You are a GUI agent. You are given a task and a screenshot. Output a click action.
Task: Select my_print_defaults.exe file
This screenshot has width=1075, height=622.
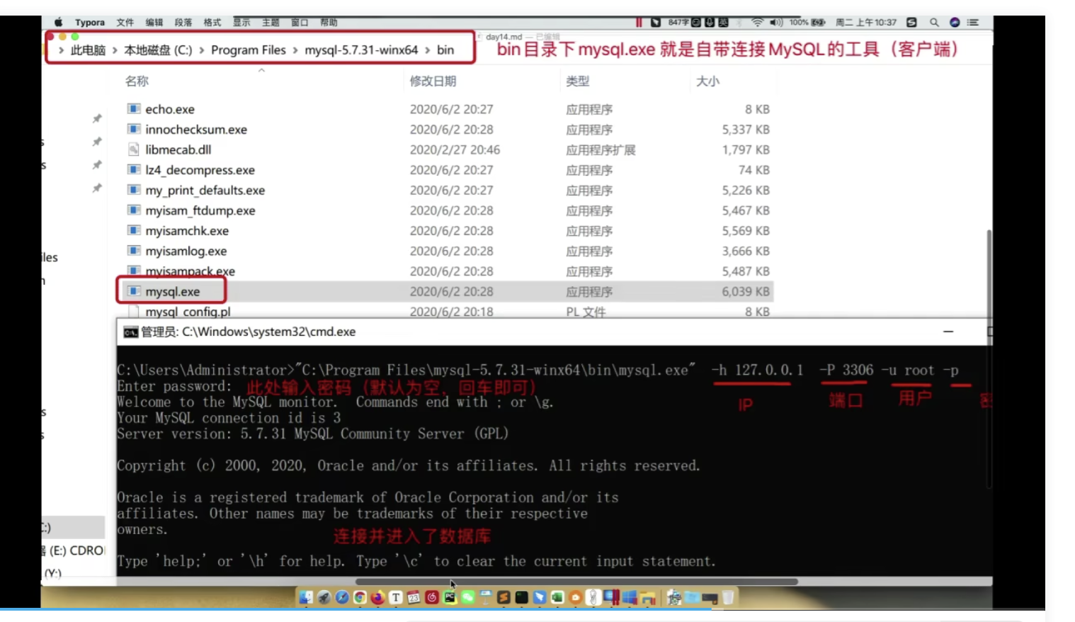click(205, 190)
